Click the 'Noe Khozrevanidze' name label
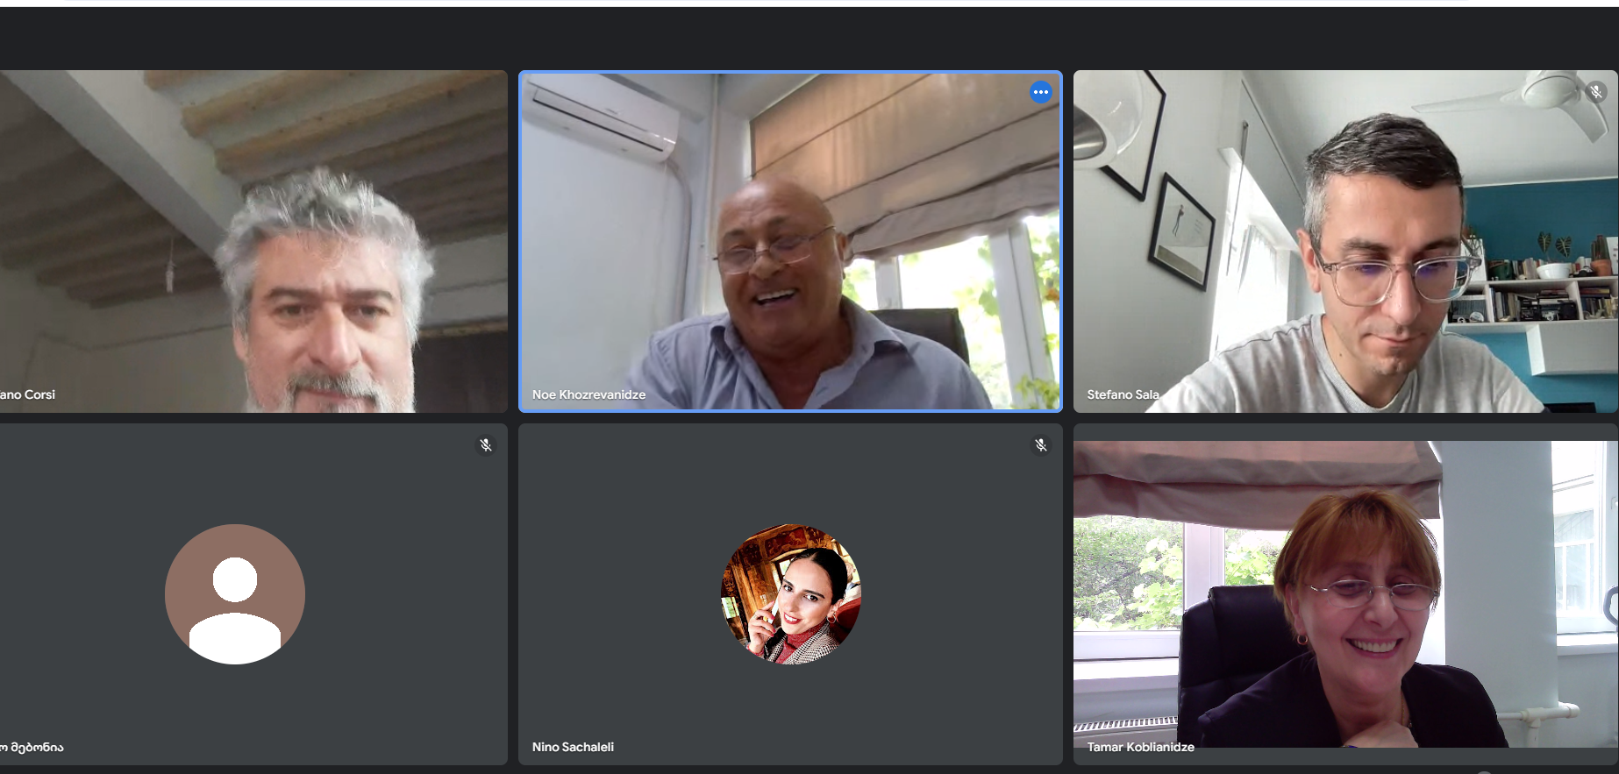This screenshot has width=1619, height=774. (x=588, y=394)
